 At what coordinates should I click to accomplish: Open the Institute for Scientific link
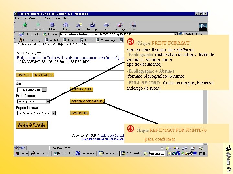111,135
